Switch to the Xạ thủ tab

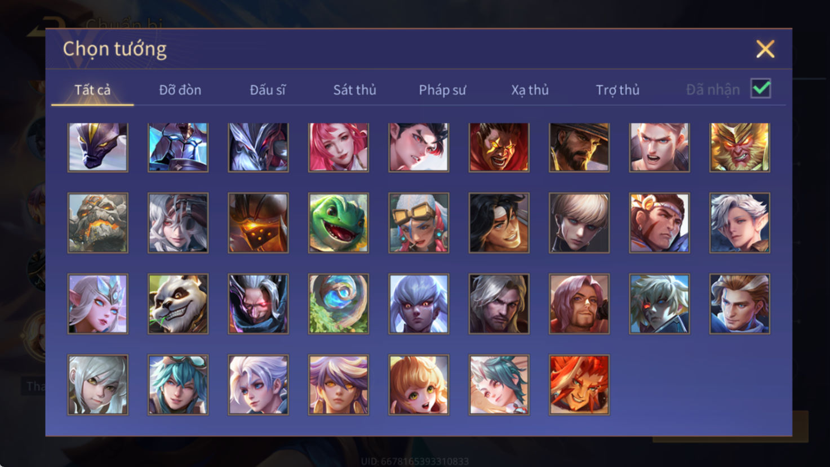click(530, 90)
